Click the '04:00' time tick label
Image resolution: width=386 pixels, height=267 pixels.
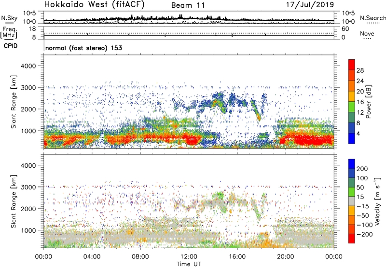click(92, 257)
